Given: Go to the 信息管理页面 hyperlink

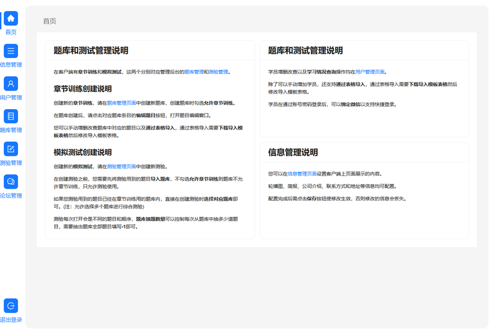Looking at the screenshot, I should [x=302, y=174].
